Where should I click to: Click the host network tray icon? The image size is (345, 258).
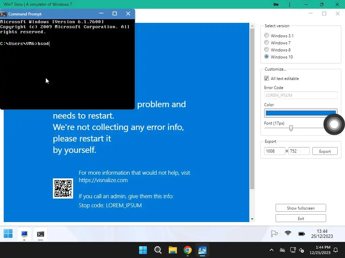point(293,250)
